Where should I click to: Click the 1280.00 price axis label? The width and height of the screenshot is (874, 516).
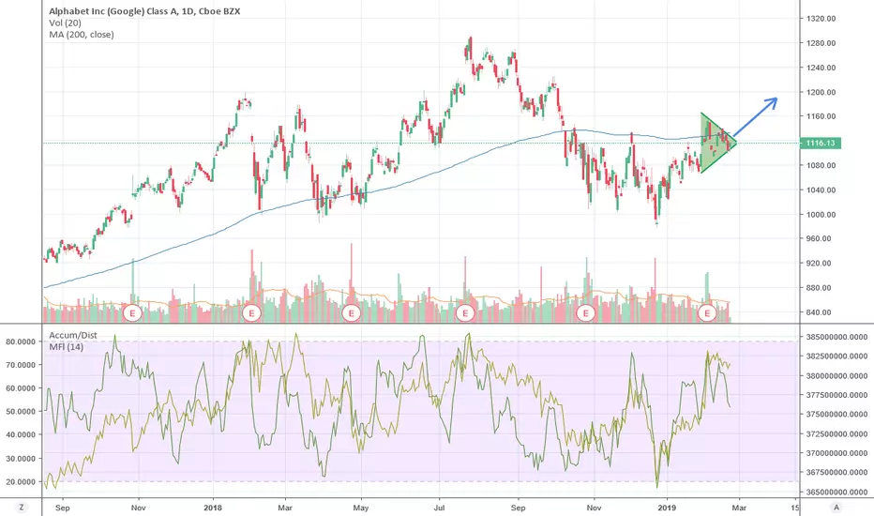click(x=821, y=43)
